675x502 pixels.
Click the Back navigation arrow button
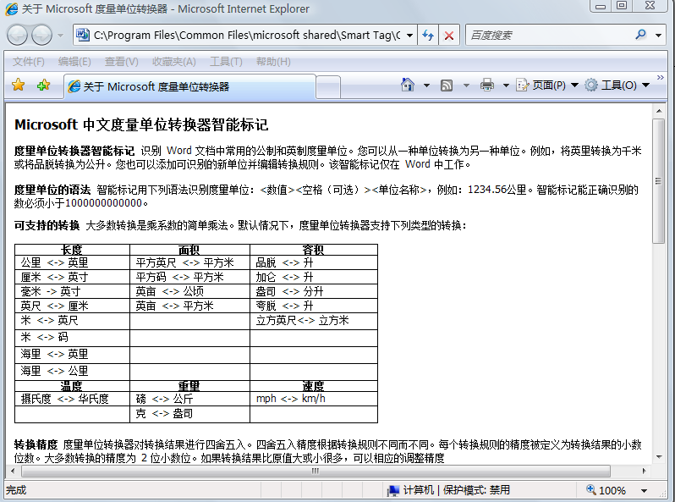coord(17,36)
